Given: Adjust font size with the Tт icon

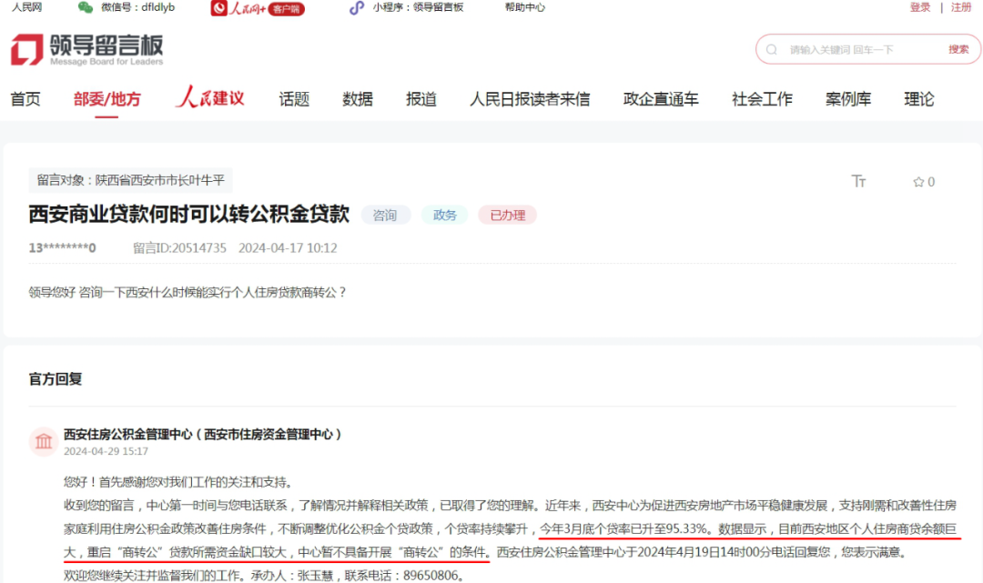Looking at the screenshot, I should pos(858,182).
